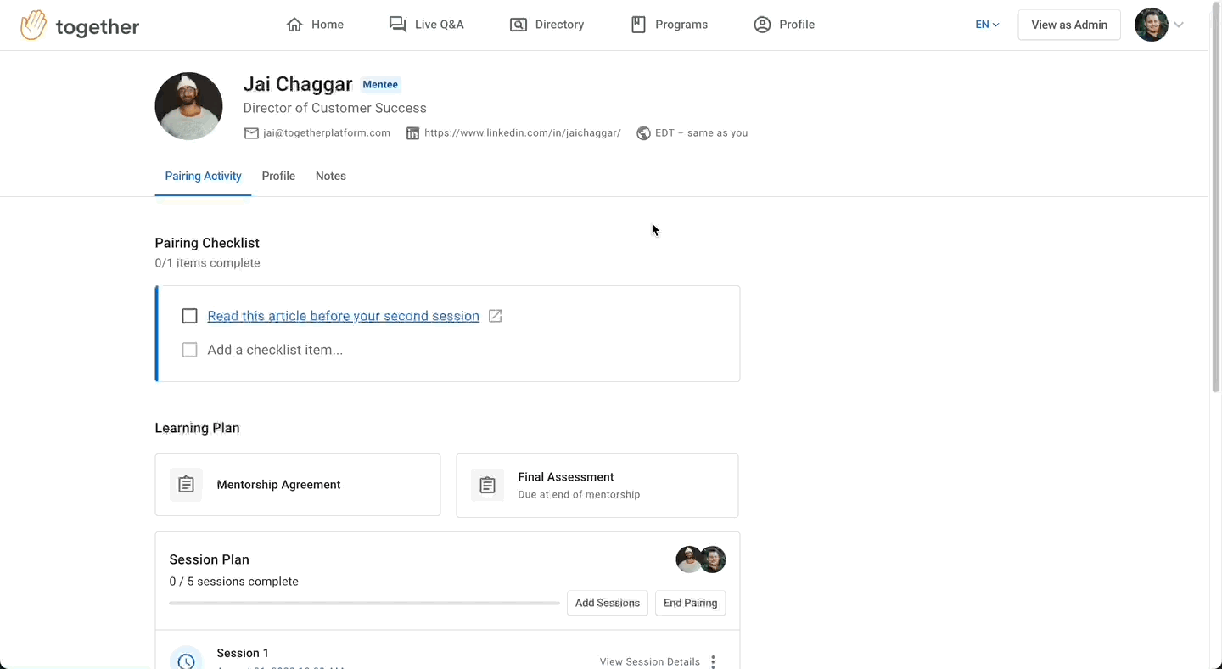Image resolution: width=1222 pixels, height=669 pixels.
Task: Click the 'Pairing Checklist' heading
Action: pyautogui.click(x=207, y=243)
